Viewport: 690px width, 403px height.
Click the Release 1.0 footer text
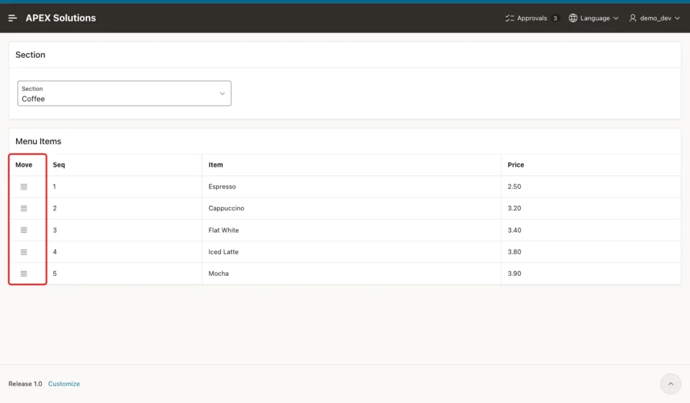pyautogui.click(x=25, y=383)
